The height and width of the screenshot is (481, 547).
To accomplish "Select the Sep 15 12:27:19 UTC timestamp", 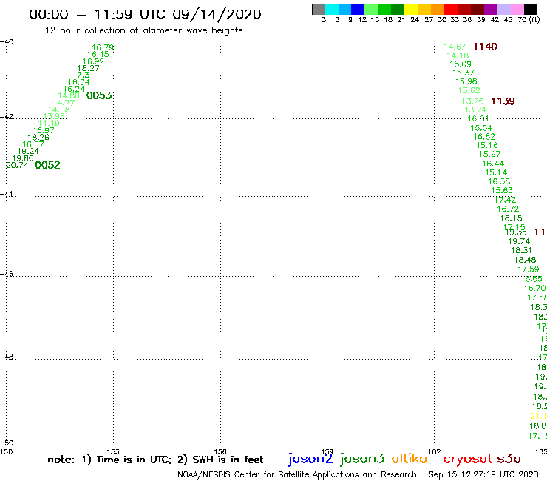I will click(x=483, y=475).
